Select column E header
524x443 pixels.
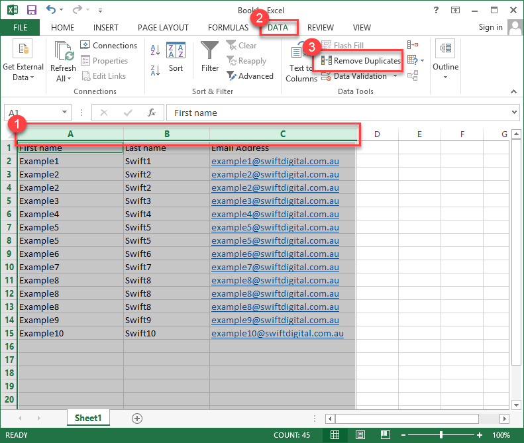(x=419, y=134)
